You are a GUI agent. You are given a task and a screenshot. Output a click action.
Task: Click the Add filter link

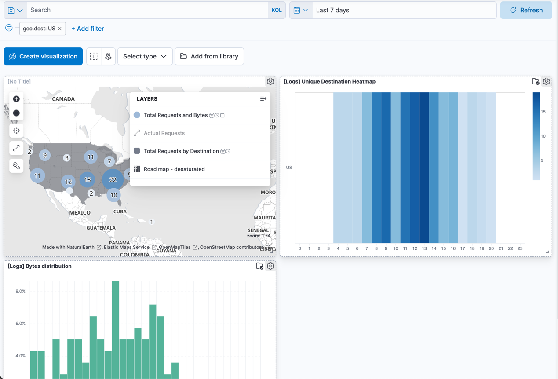[88, 28]
